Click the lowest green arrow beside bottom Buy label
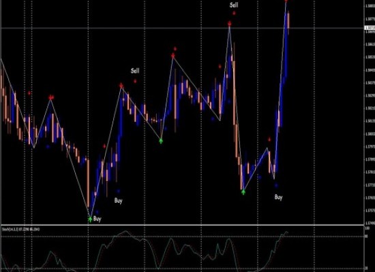Viewport: 375px width, 272px height. pyautogui.click(x=90, y=219)
